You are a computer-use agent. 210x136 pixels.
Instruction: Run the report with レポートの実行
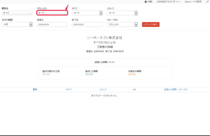151,24
